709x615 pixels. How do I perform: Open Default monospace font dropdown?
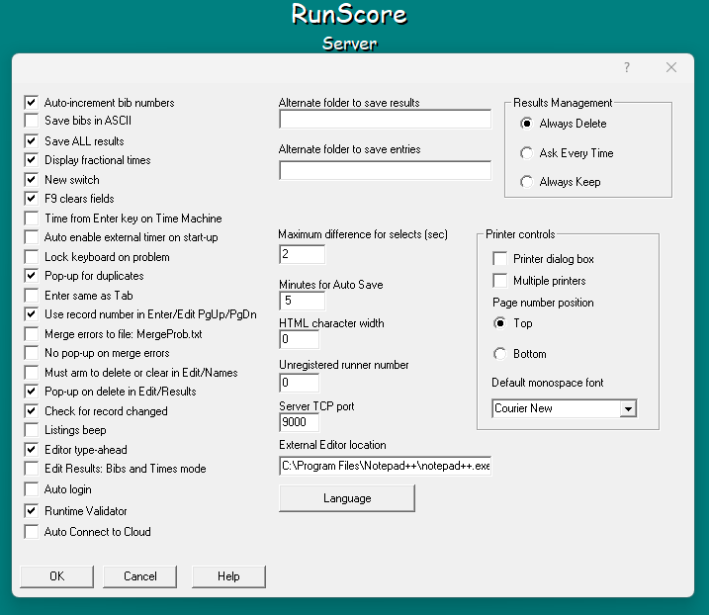(x=628, y=408)
